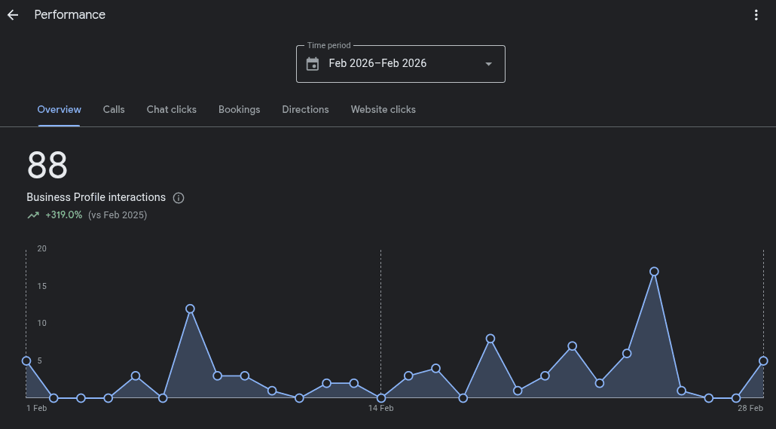This screenshot has height=429, width=776.
Task: Open the three-dot more options menu
Action: tap(756, 15)
